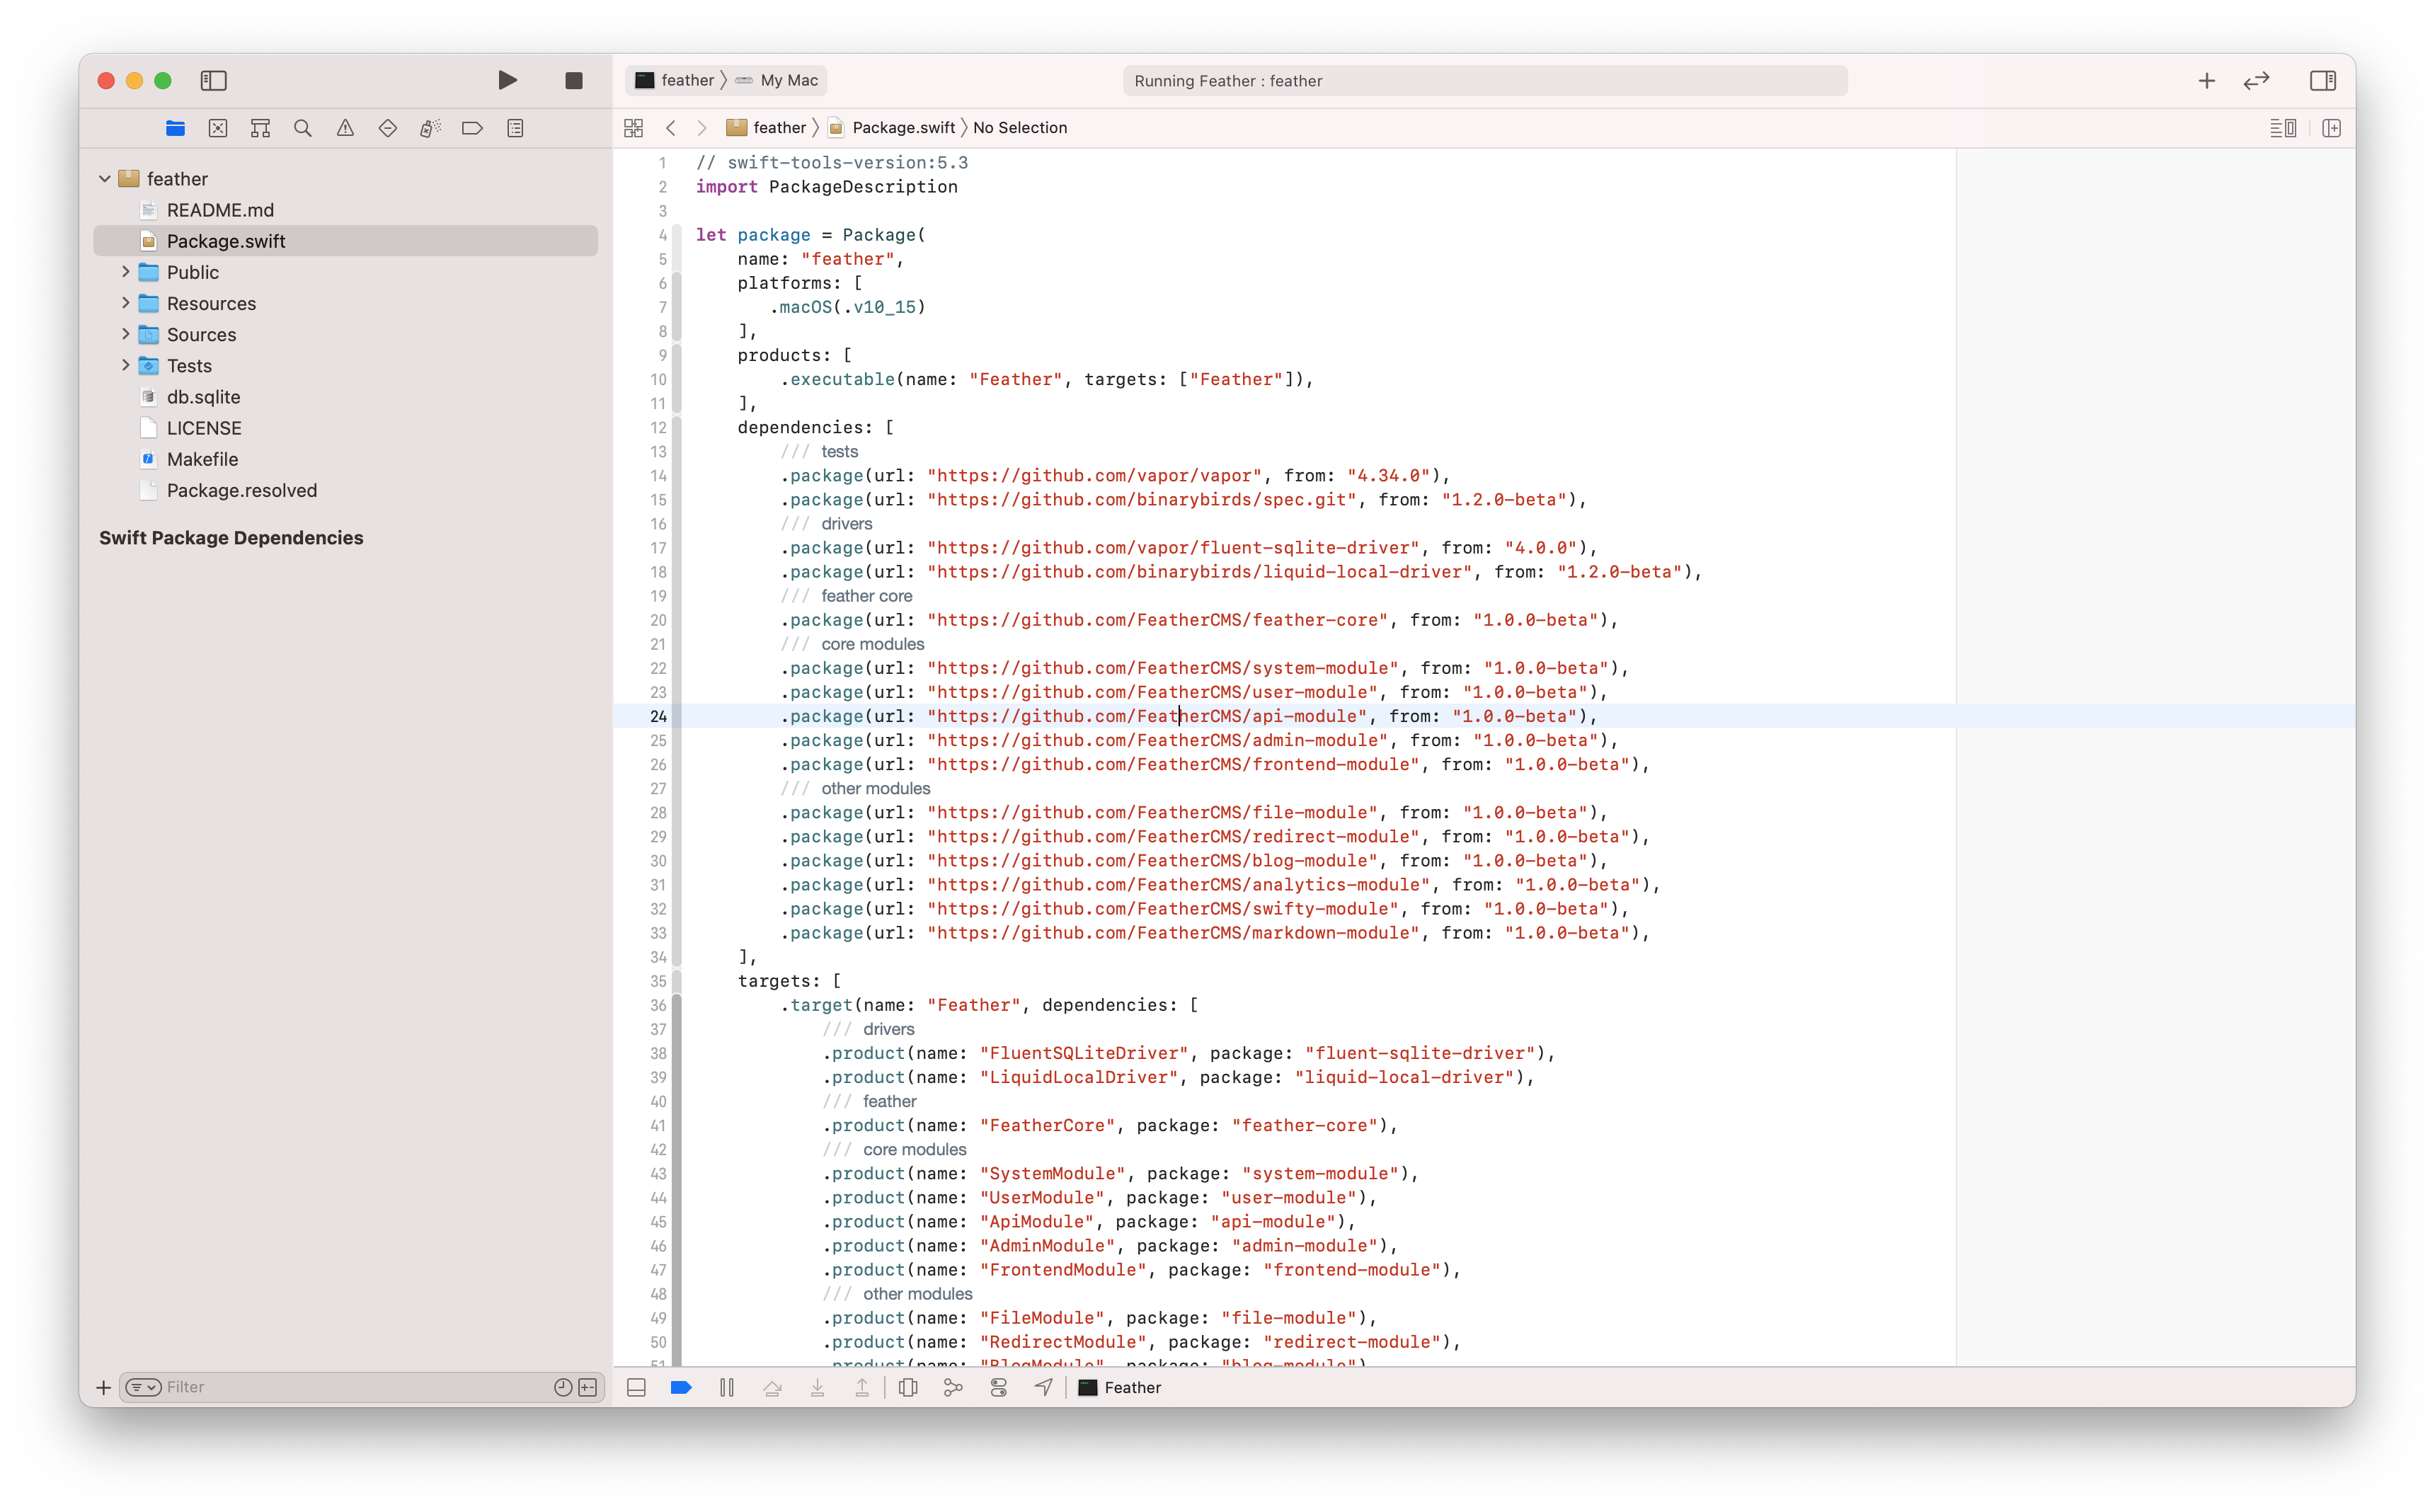This screenshot has height=1512, width=2435.
Task: Click Swift Package Dependencies header
Action: pyautogui.click(x=231, y=538)
